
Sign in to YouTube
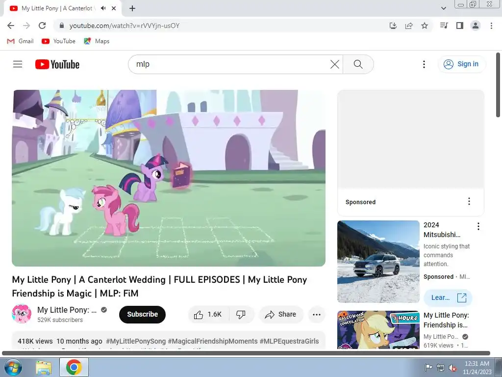pos(461,64)
